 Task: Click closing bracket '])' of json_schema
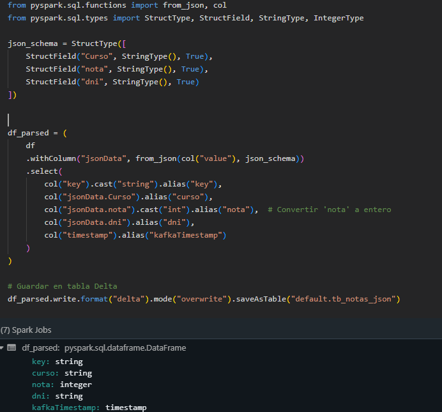(x=12, y=95)
